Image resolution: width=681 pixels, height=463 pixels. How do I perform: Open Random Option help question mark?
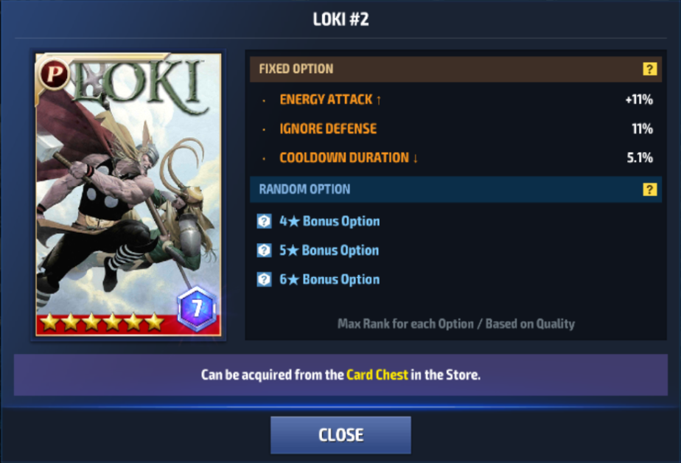649,189
